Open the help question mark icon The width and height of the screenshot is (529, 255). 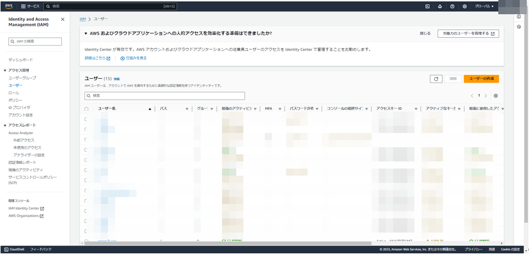[452, 7]
